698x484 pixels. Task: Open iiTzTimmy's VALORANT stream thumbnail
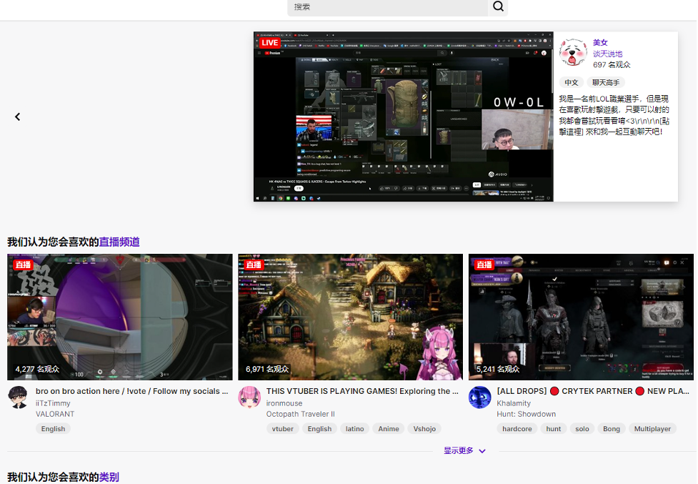point(120,317)
